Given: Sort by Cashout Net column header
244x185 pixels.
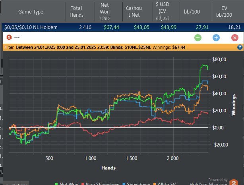Looking at the screenshot, I should pos(134,12).
